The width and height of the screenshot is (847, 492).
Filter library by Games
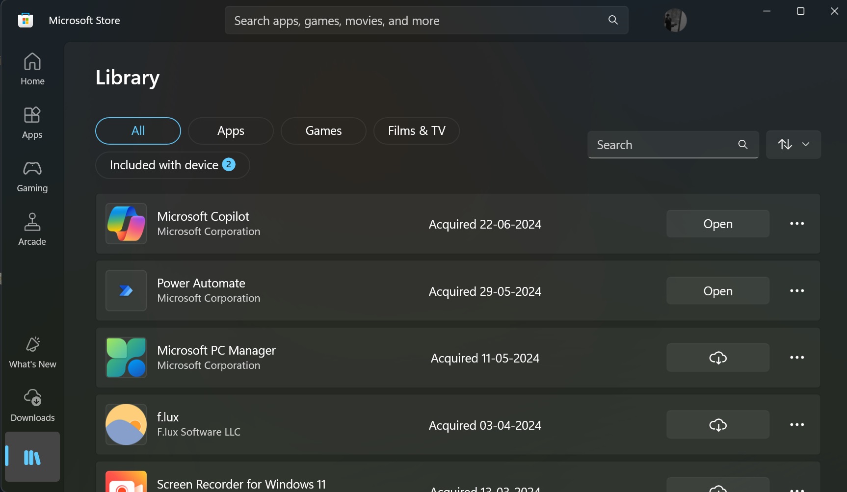323,131
